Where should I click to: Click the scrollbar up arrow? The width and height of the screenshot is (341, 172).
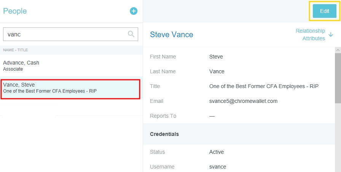[338, 50]
